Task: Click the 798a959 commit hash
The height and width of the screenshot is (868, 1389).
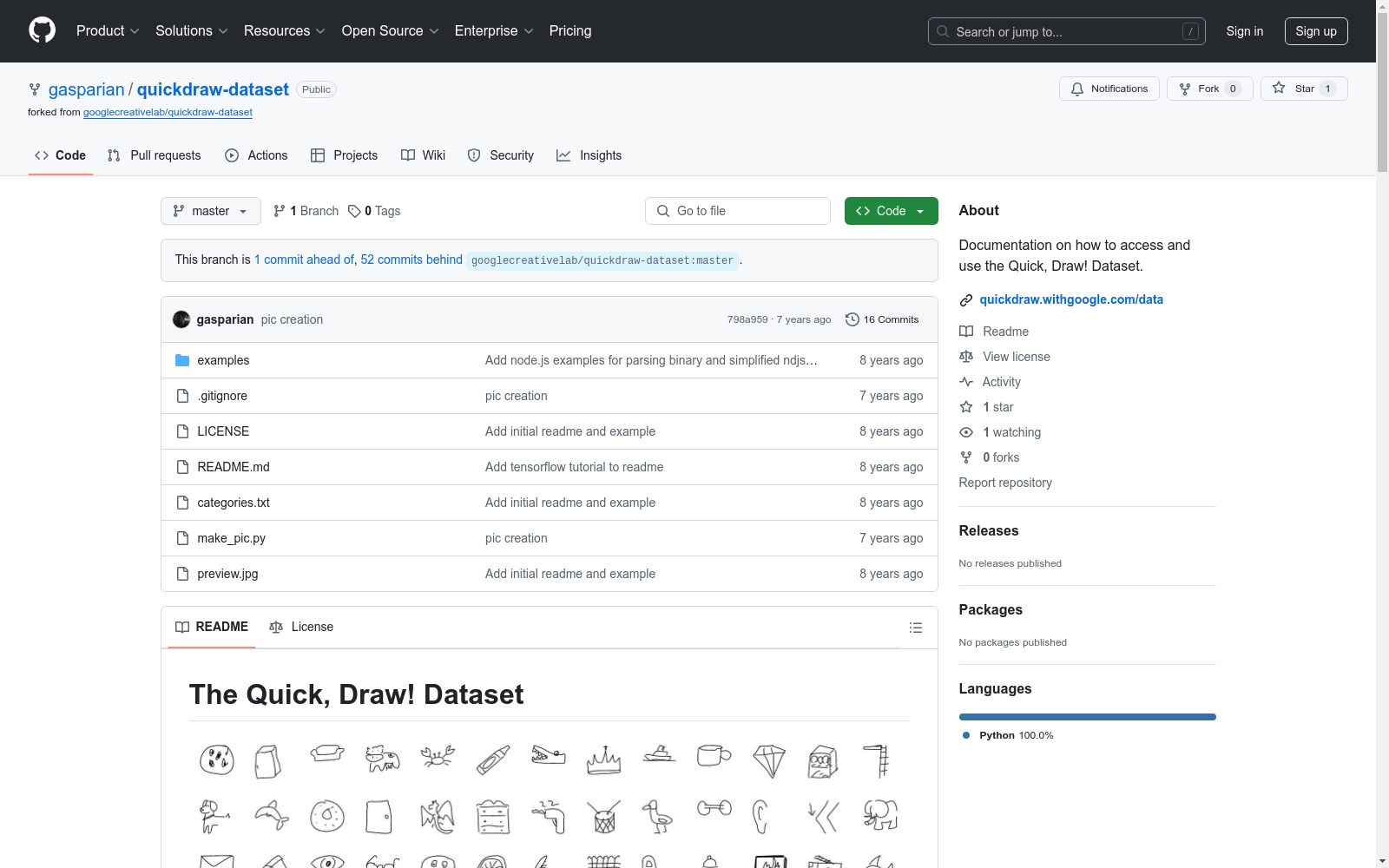Action: click(747, 319)
